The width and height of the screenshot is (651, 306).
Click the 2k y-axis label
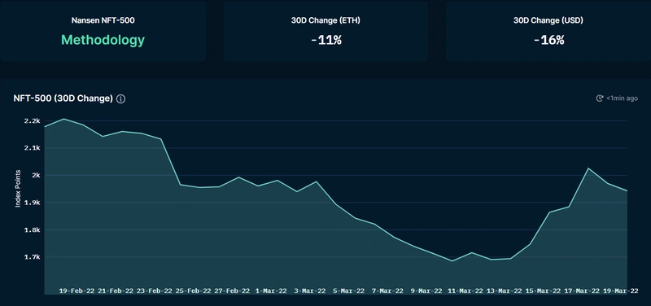[36, 176]
